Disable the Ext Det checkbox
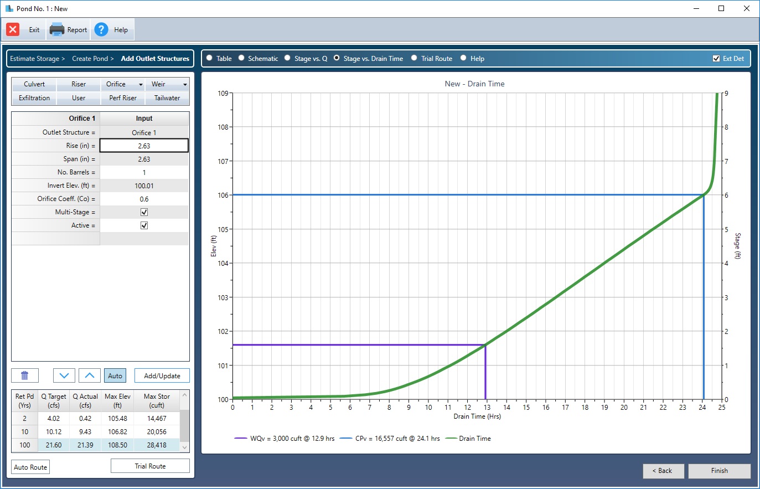 point(716,59)
